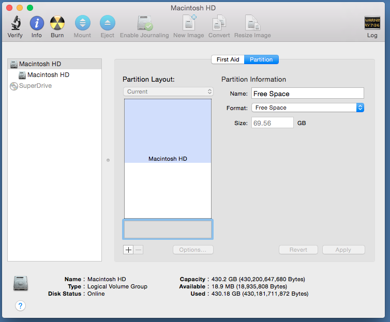Open the Partition Layout Current dropdown
Viewport: 390px width, 322px height.
pyautogui.click(x=169, y=91)
